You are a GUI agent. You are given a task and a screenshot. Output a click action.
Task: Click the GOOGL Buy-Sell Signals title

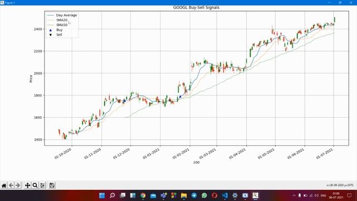point(196,7)
